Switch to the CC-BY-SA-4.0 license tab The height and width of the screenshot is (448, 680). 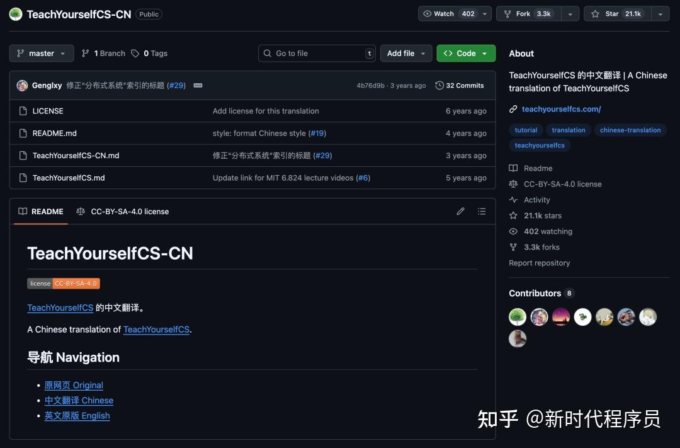pyautogui.click(x=122, y=212)
